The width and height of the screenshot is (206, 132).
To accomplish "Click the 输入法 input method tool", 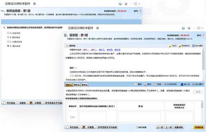I will (x=185, y=84).
